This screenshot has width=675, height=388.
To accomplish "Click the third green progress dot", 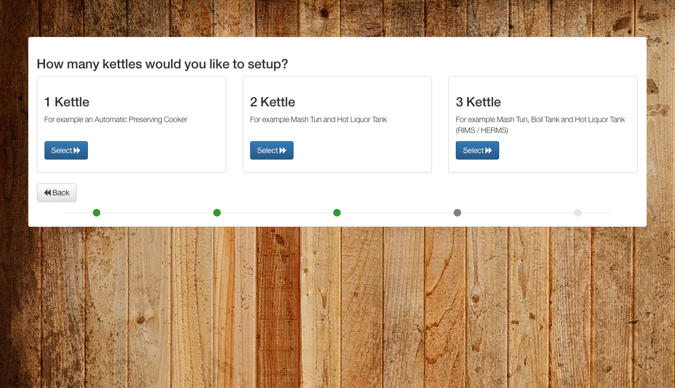I will 337,213.
